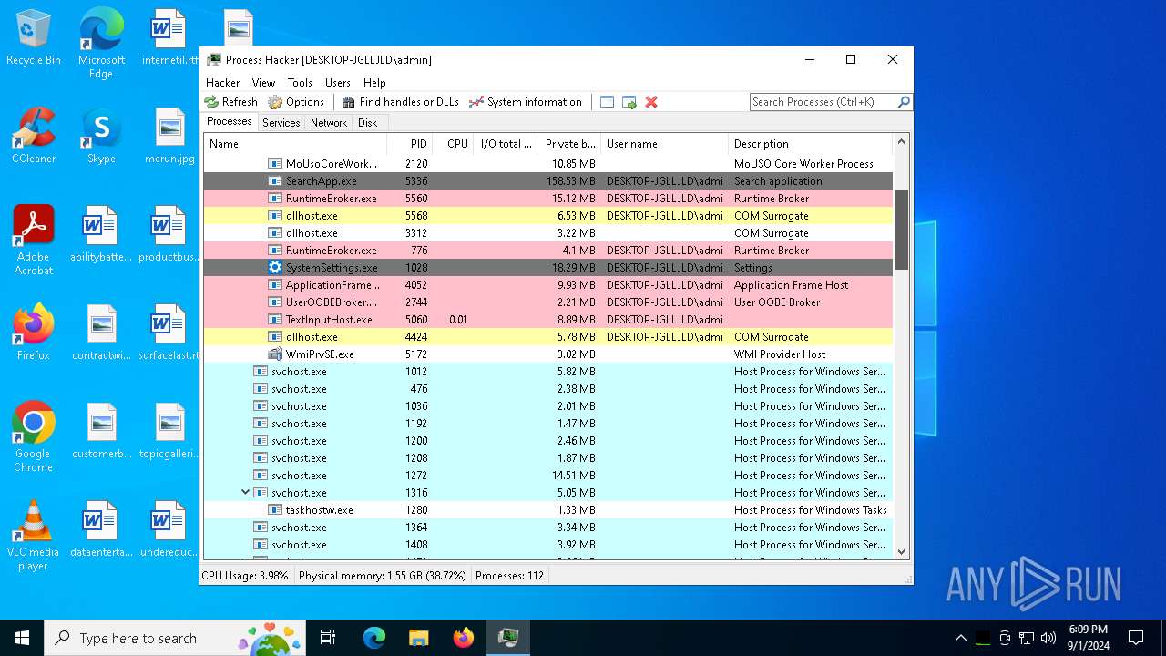Open the Adobe Acrobat desktop icon
The image size is (1166, 656).
[34, 241]
